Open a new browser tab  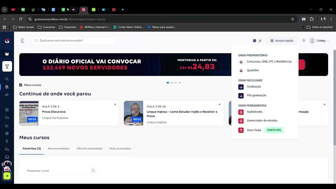123,10
